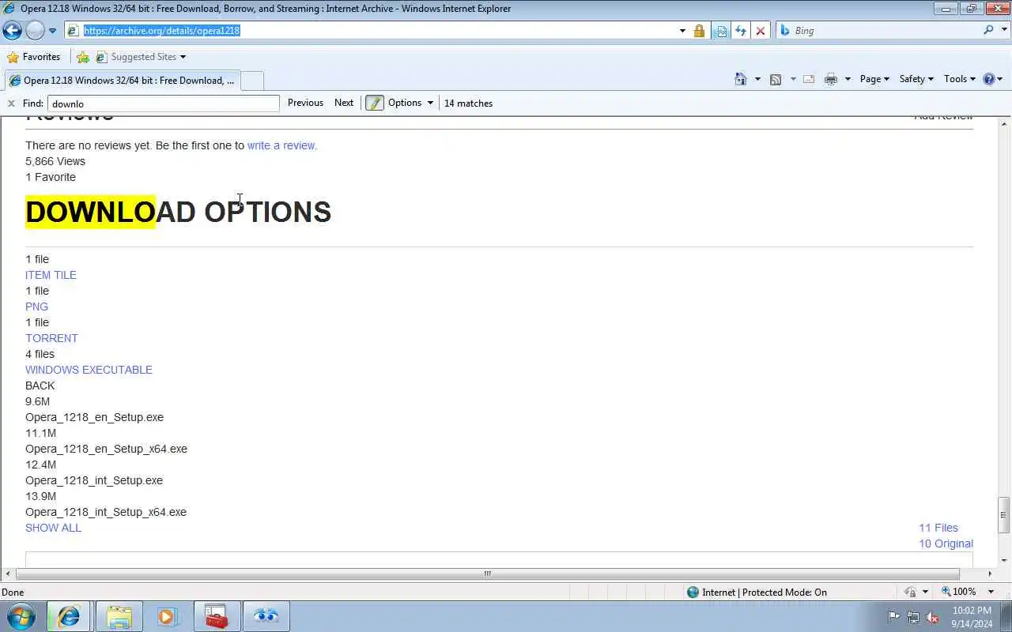
Task: Launch Windows Media Player taskbar icon
Action: point(168,616)
